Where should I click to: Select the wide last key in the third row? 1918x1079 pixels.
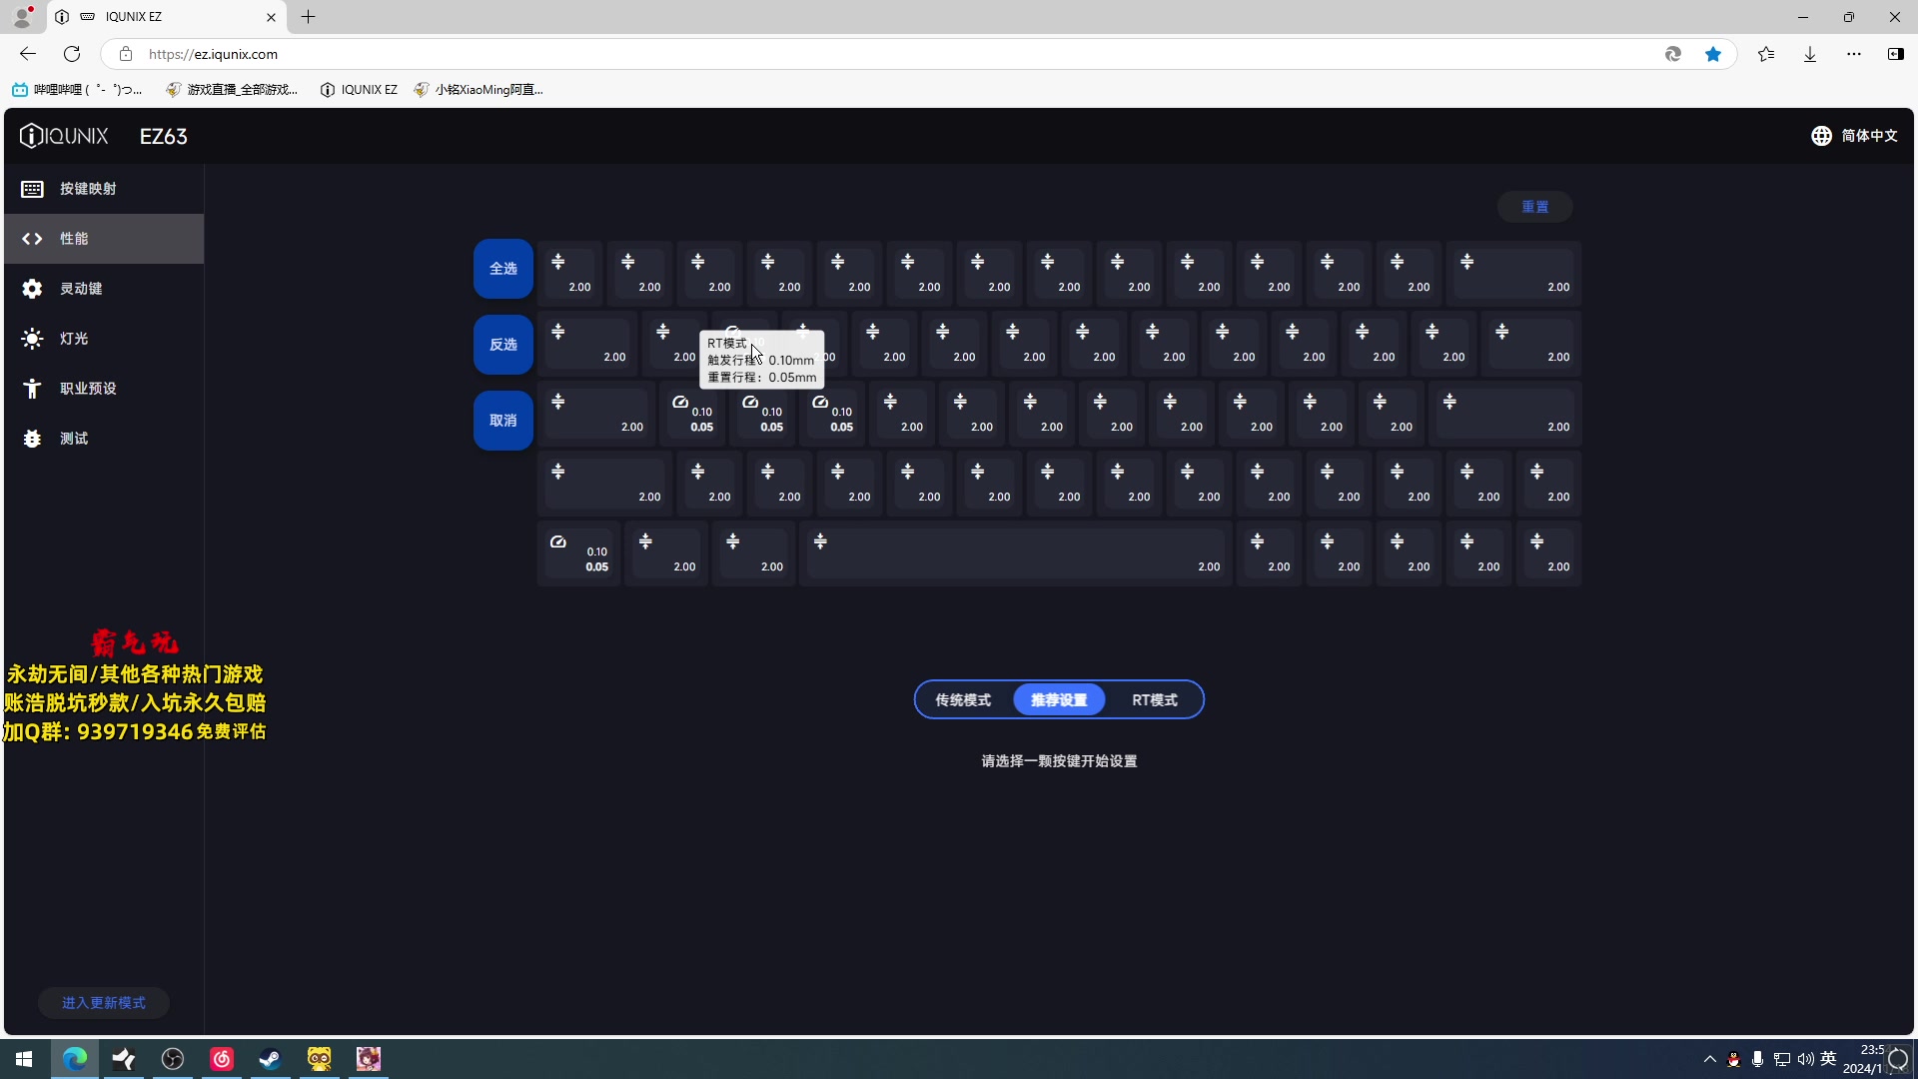[x=1504, y=414]
